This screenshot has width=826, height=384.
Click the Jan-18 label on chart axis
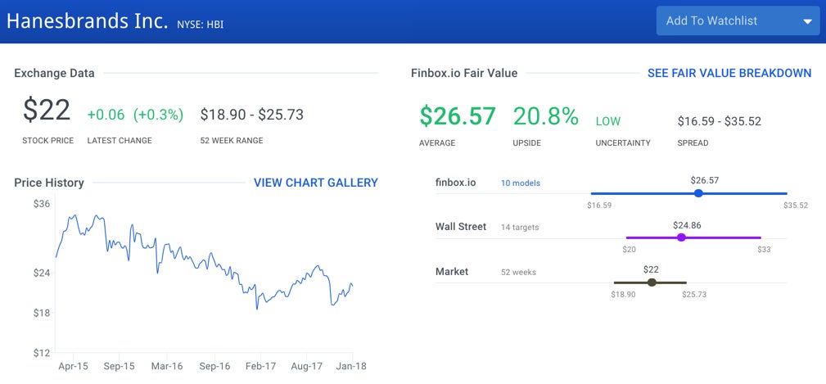click(350, 367)
